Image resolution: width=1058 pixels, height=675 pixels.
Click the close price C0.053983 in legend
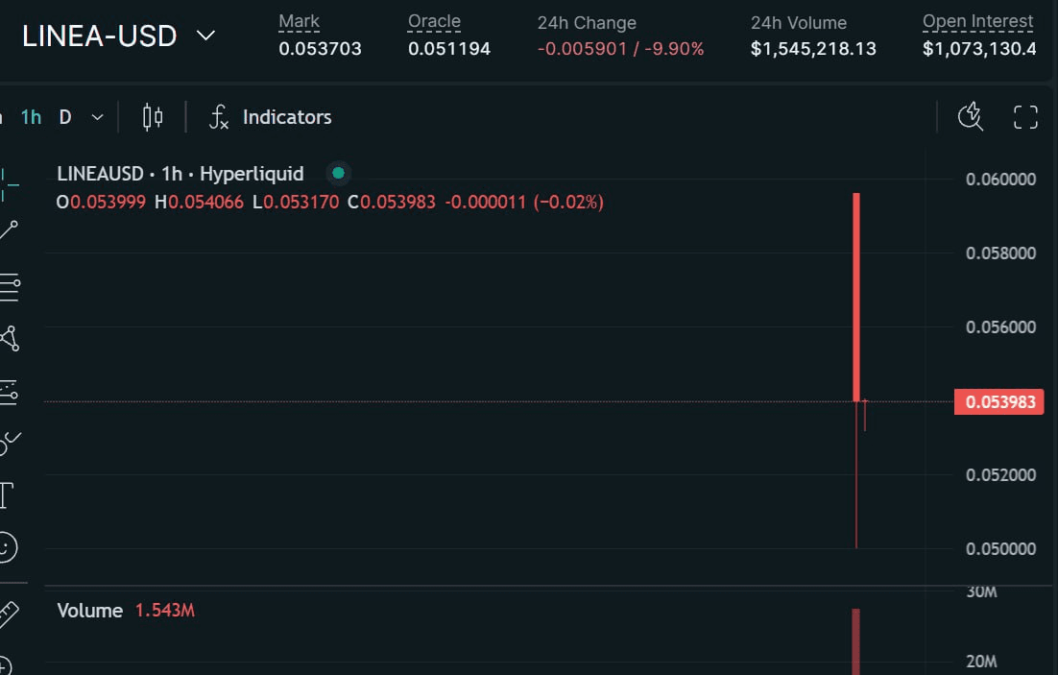point(392,202)
